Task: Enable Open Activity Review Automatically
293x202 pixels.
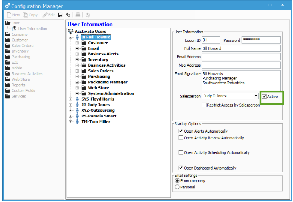Action: [181, 138]
